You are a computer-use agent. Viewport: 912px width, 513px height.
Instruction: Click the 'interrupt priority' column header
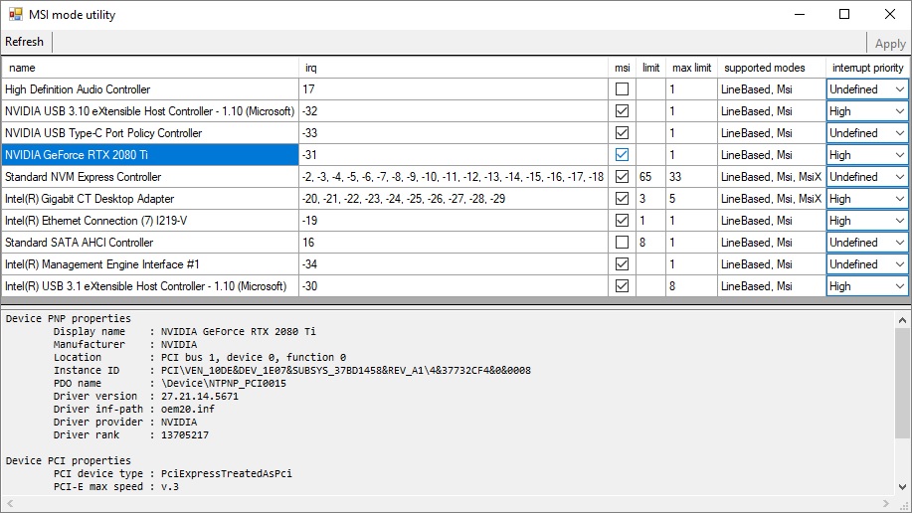[x=867, y=68]
